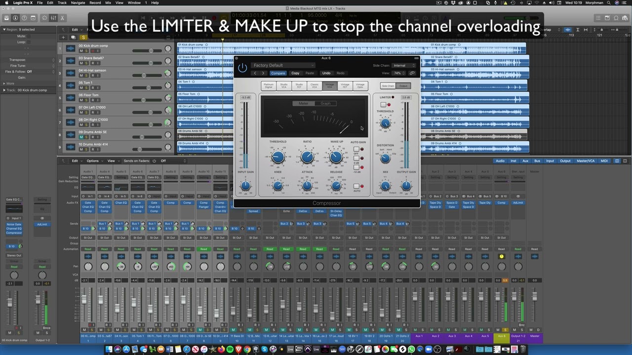Click the pan knob of 03 Snare Beta87 track

tap(168, 60)
